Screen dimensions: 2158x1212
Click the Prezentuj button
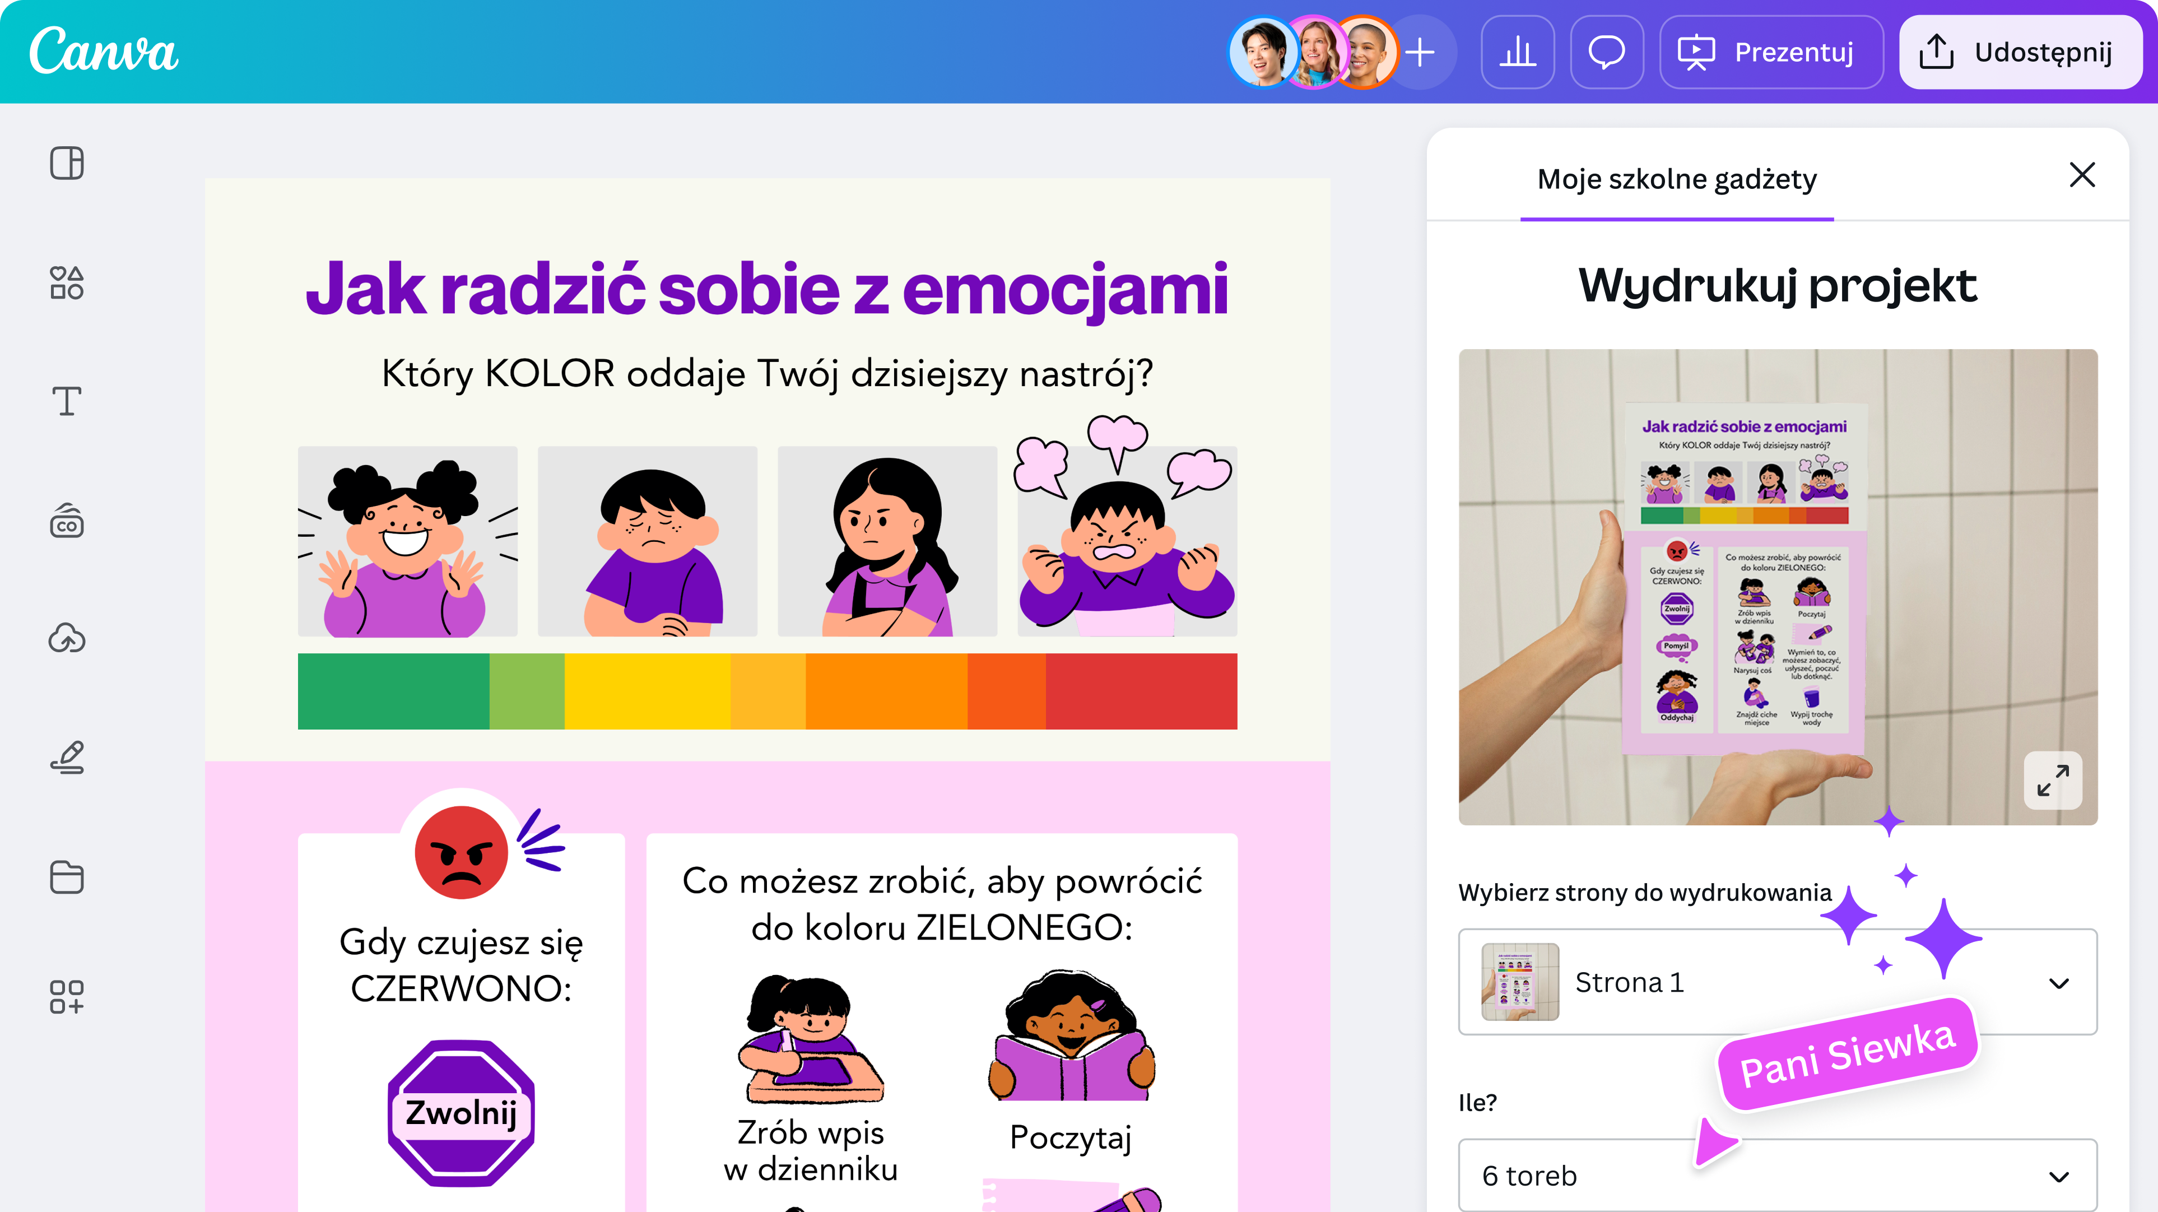tap(1771, 52)
